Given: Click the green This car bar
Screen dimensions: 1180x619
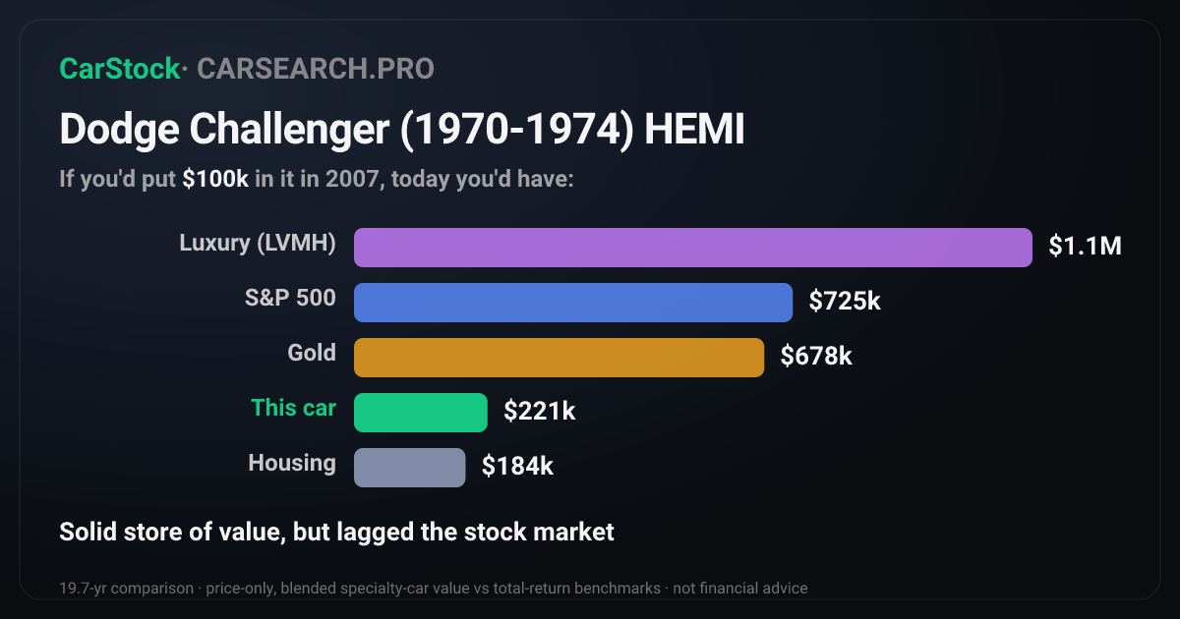Looking at the screenshot, I should (421, 413).
